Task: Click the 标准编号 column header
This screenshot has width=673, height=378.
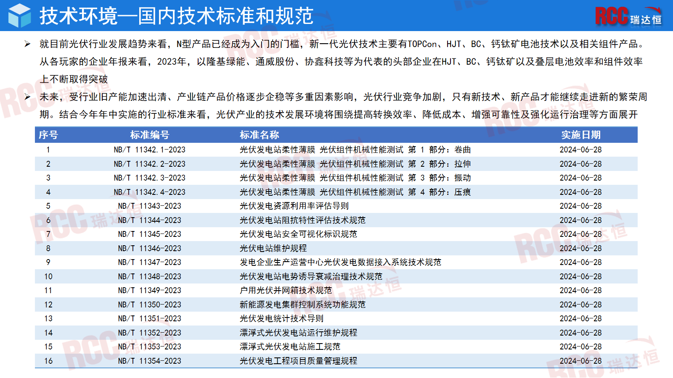Action: (x=150, y=135)
